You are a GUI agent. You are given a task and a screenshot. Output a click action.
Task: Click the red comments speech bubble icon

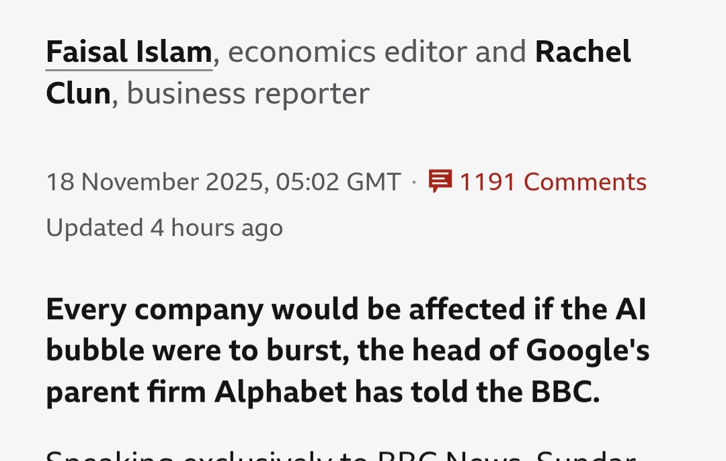[440, 181]
